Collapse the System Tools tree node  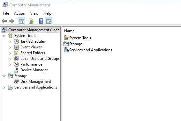(x=4, y=36)
